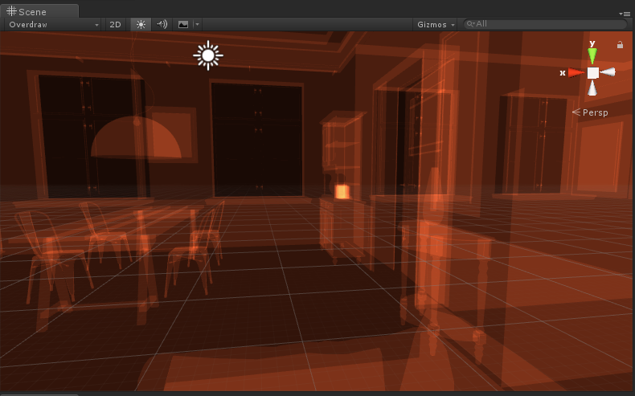The image size is (635, 396).
Task: Open the Gizmos dropdown menu
Action: 436,25
